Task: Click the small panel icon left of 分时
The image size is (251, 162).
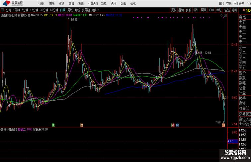Action: pyautogui.click(x=2, y=10)
